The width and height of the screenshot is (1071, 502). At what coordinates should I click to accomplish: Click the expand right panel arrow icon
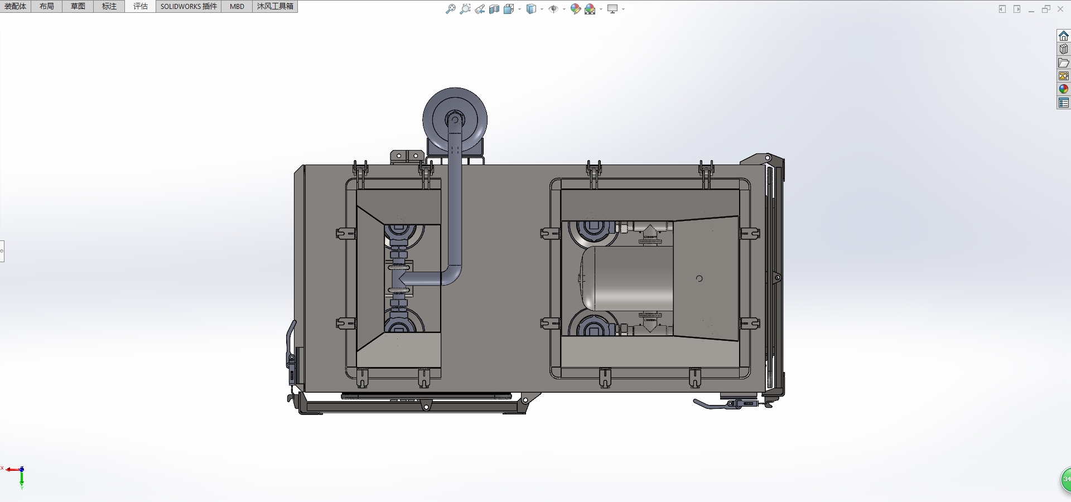tap(1017, 9)
